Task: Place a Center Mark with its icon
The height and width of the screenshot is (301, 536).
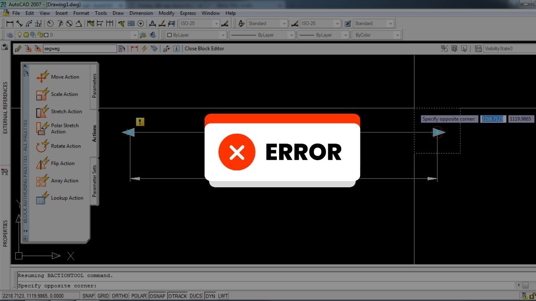Action: point(140,23)
